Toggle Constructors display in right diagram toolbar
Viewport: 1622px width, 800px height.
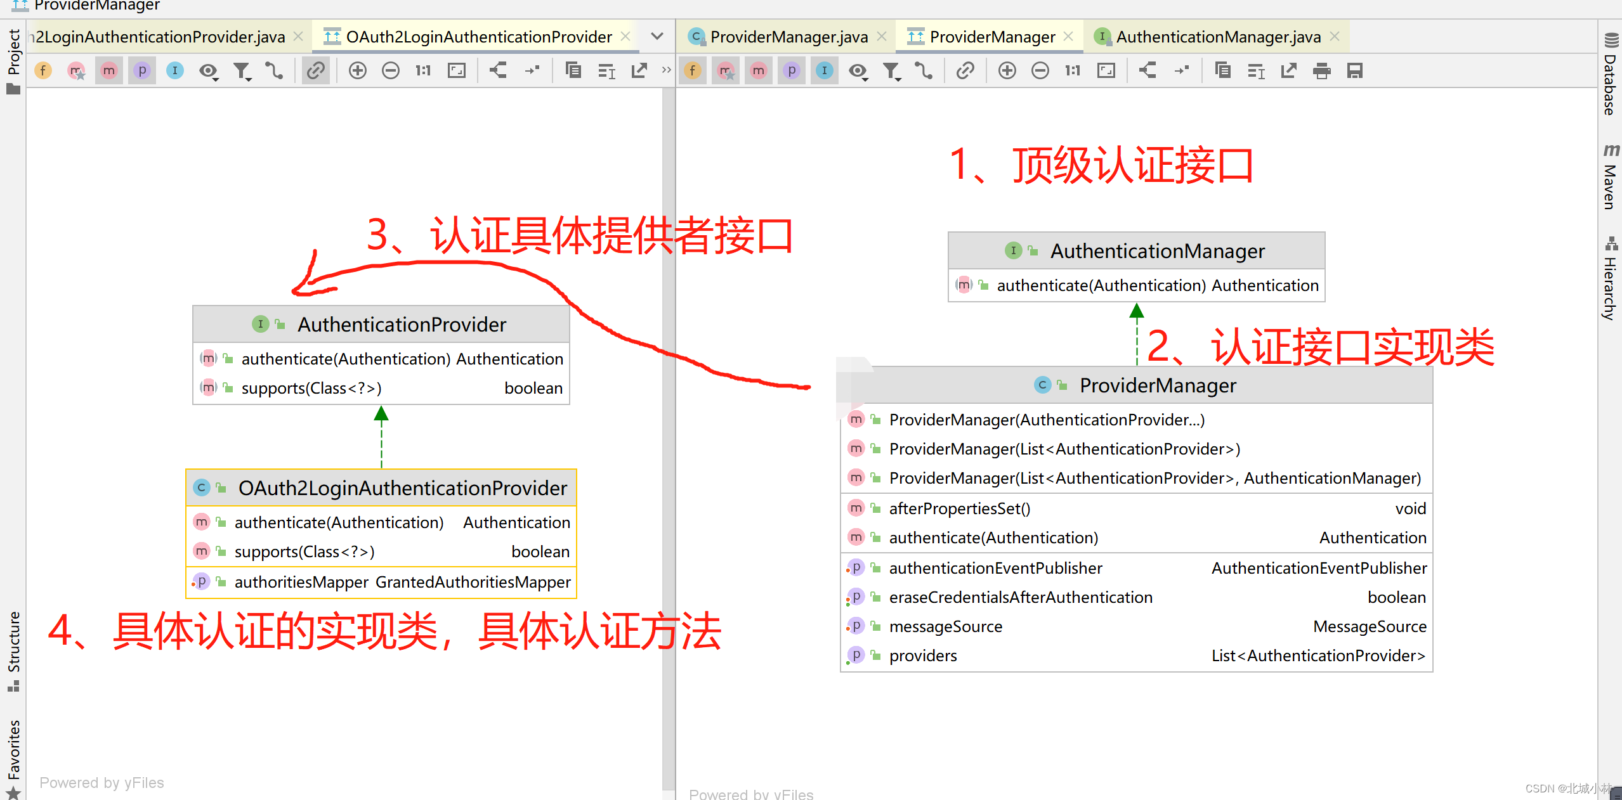coord(726,70)
